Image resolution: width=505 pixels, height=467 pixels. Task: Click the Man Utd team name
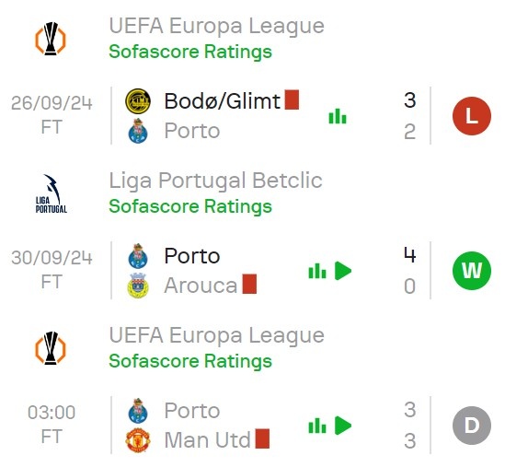(207, 439)
